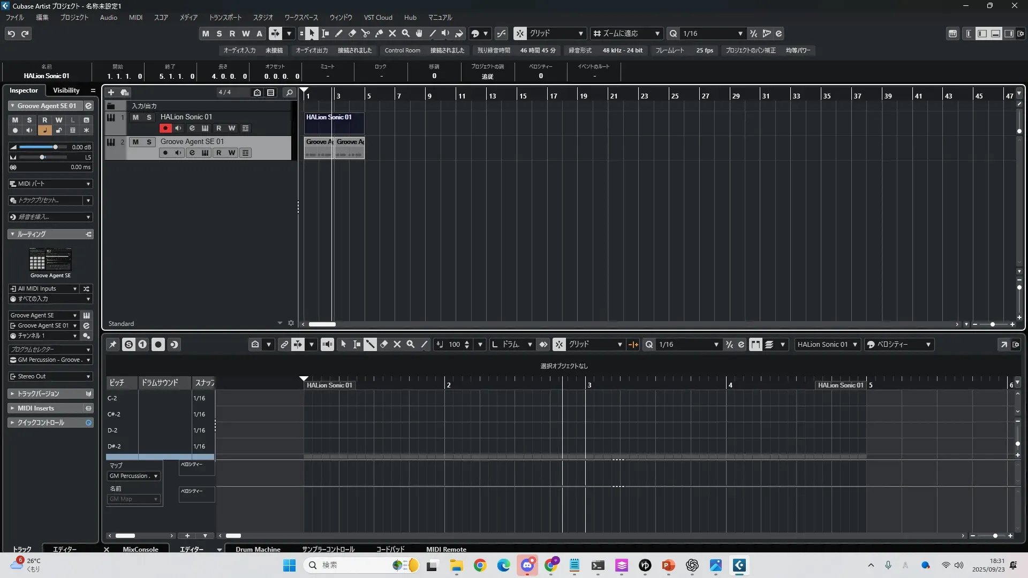Switch to the Visibility tab

pos(66,90)
